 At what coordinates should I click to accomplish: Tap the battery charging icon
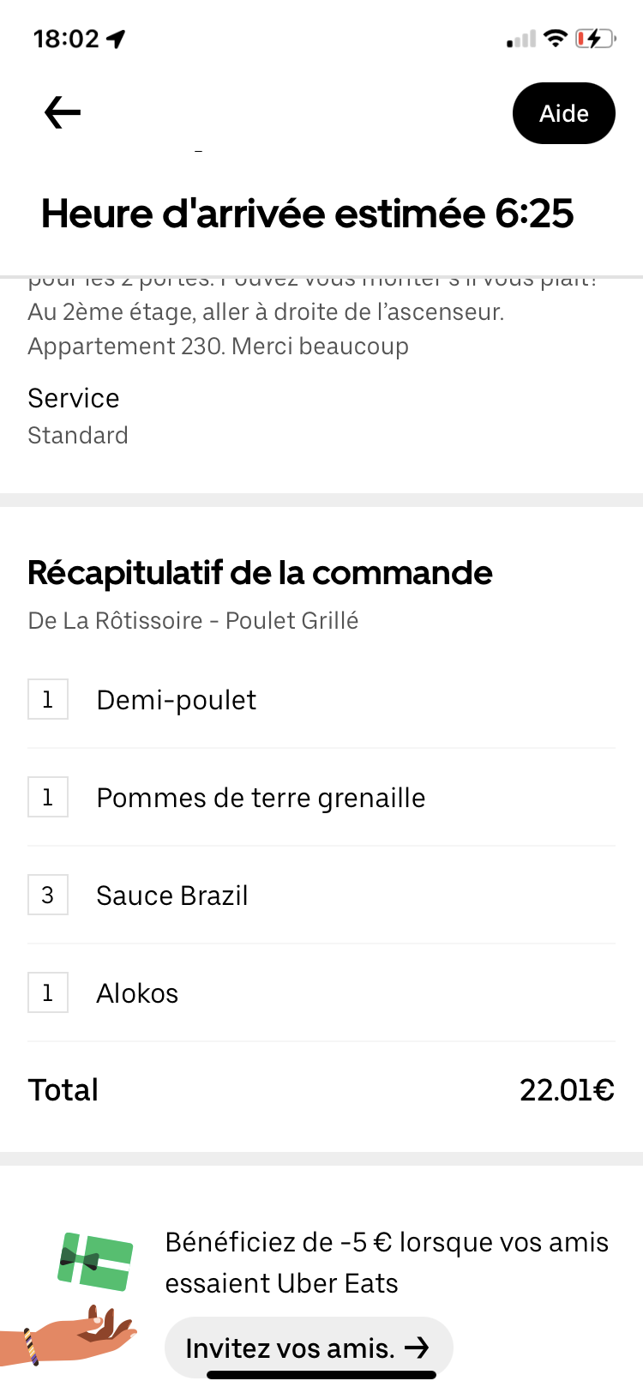[594, 39]
